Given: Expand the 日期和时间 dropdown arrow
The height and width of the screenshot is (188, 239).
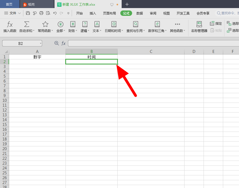Looking at the screenshot, I should [x=122, y=31].
